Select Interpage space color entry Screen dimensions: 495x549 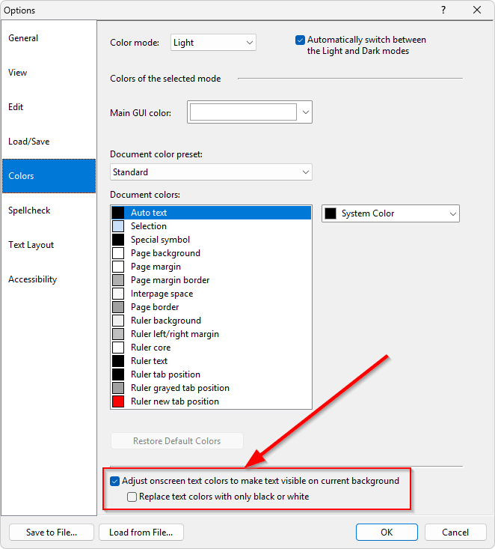coord(211,294)
